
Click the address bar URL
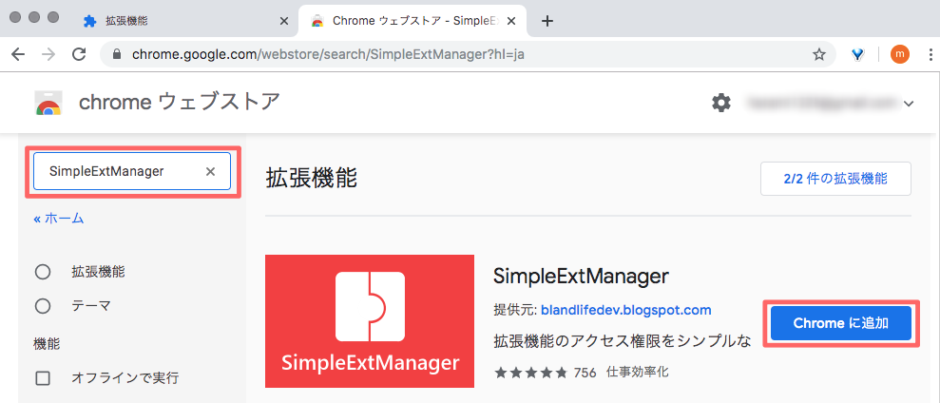tap(329, 55)
